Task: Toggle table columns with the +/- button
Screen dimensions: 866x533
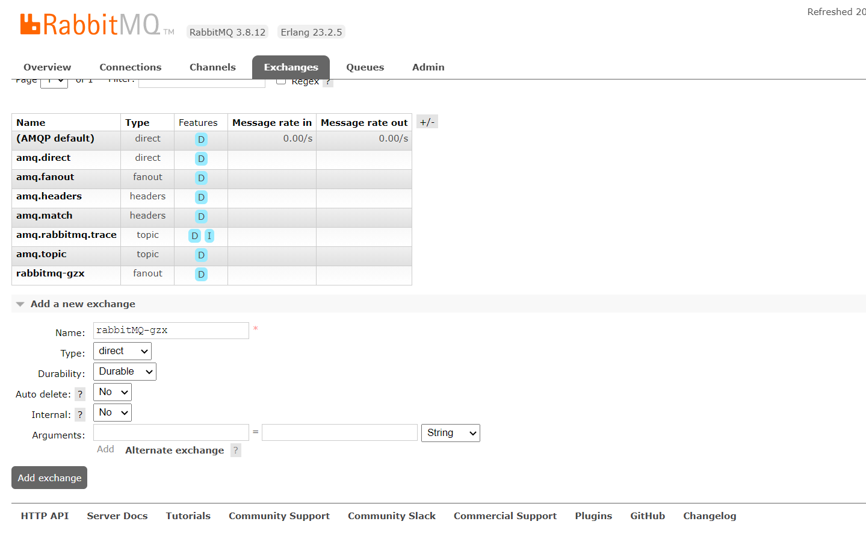Action: [x=427, y=122]
